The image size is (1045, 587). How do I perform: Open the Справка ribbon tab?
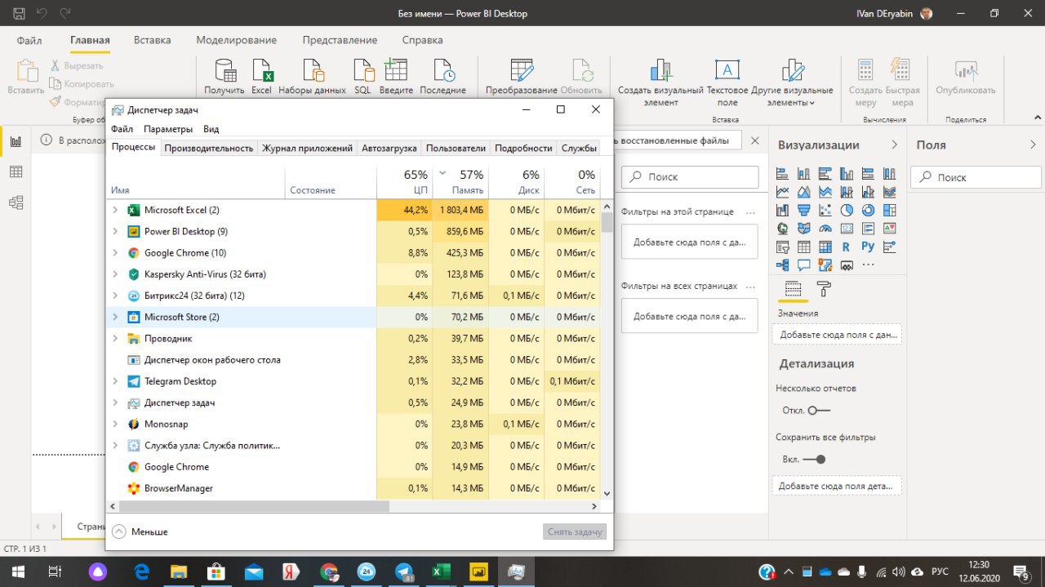pyautogui.click(x=423, y=40)
